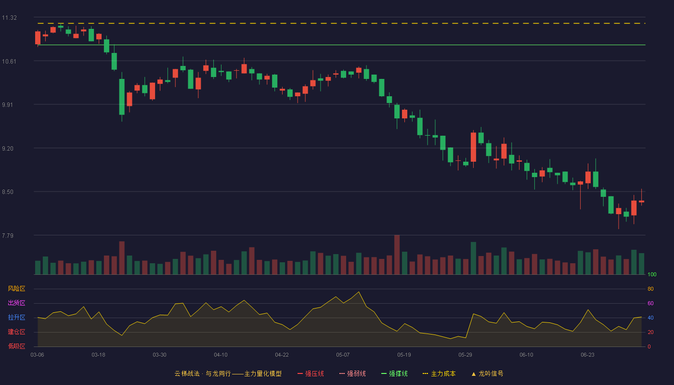The height and width of the screenshot is (385, 674).
Task: Click the 03-30 date label
Action: point(159,355)
